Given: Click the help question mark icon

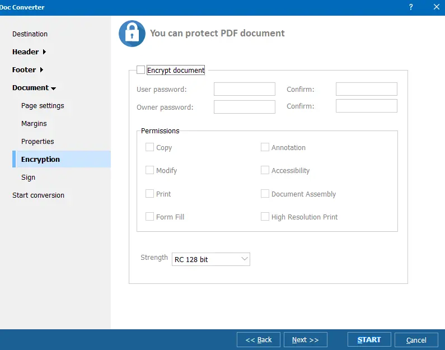Looking at the screenshot, I should coord(411,7).
